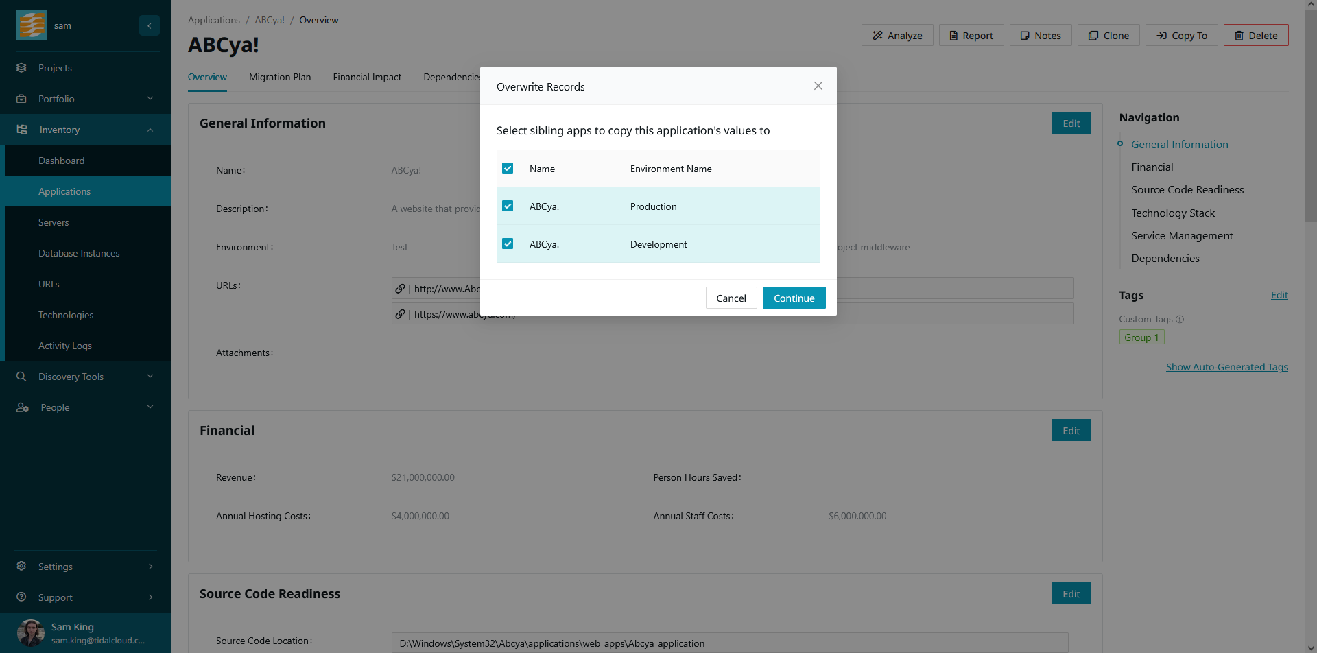Viewport: 1317px width, 653px height.
Task: Expand the Discovery Tools chevron
Action: [150, 377]
